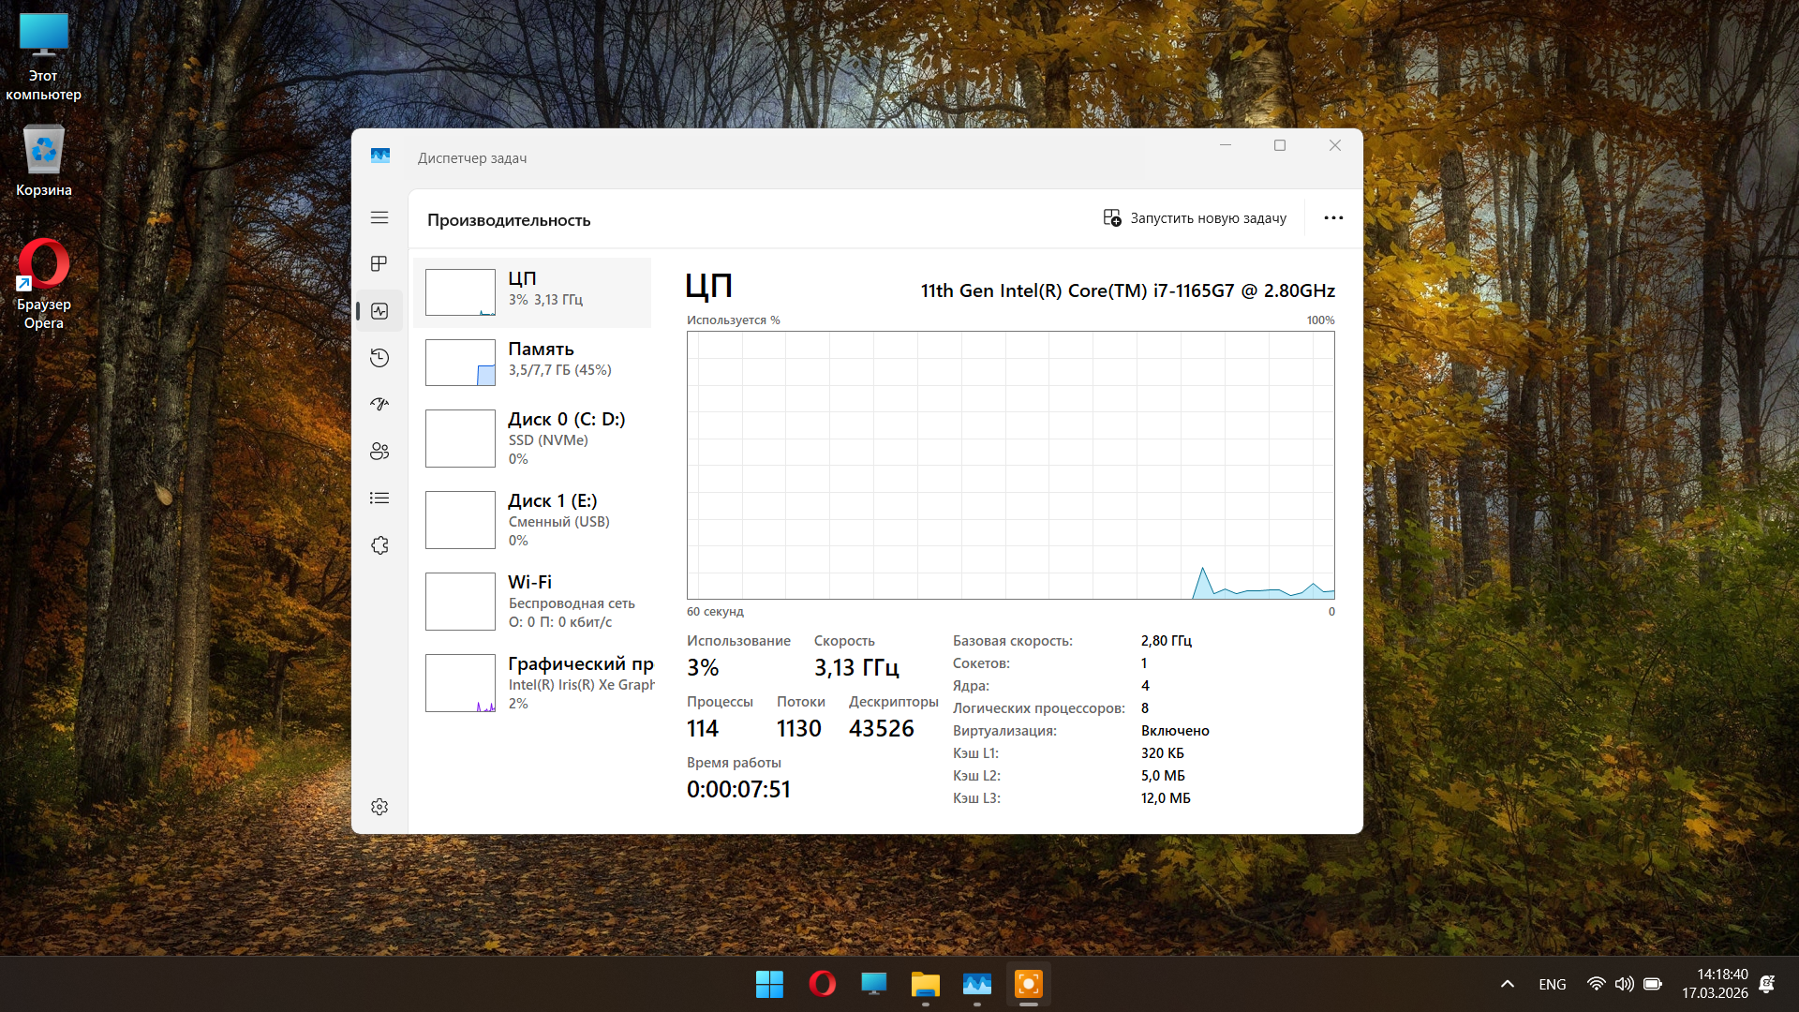Open App history page icon
The height and width of the screenshot is (1012, 1799).
[x=379, y=358]
